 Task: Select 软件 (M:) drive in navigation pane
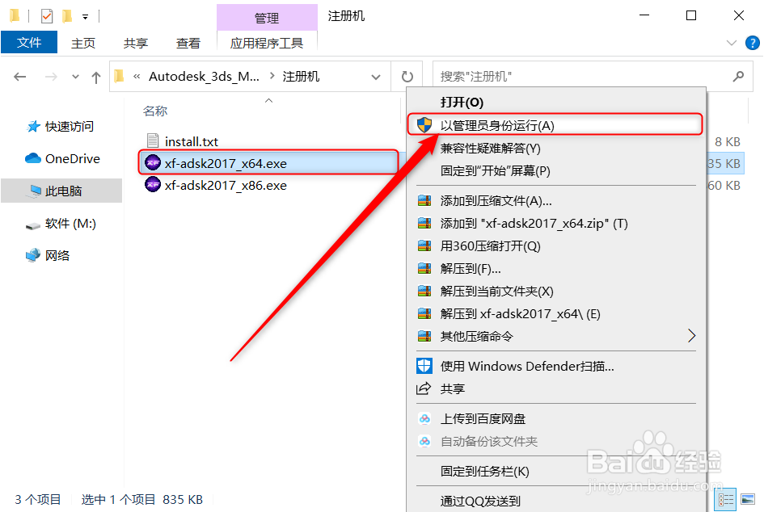61,224
